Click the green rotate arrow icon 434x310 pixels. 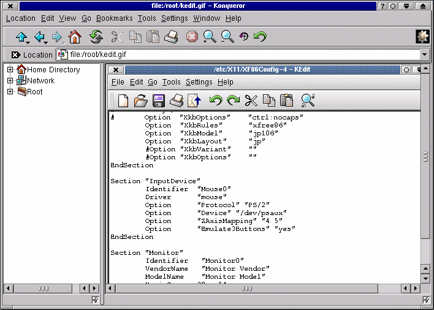coord(260,36)
